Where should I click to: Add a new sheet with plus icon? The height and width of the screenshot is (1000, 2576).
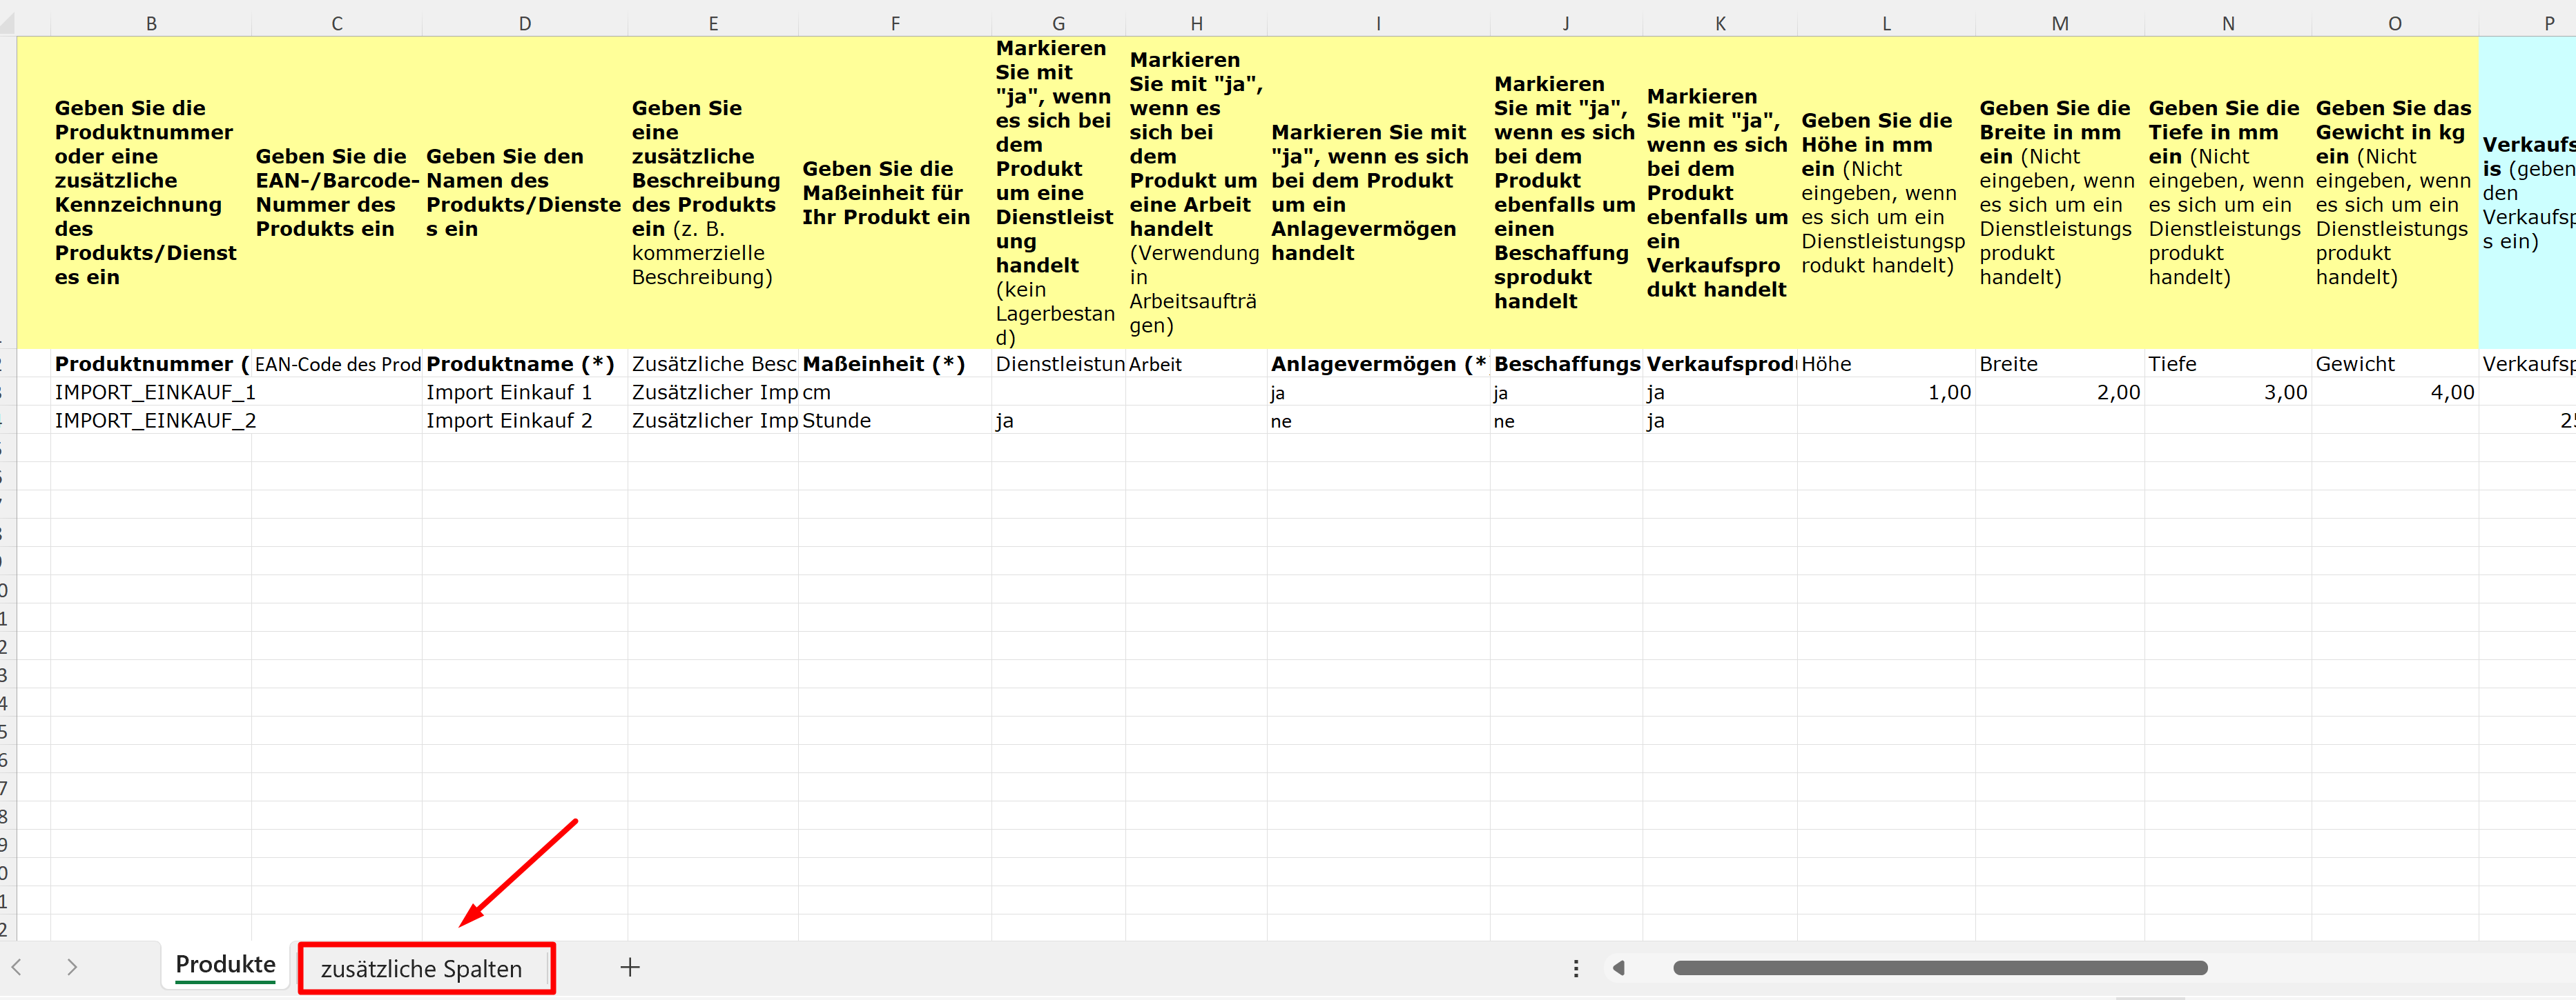pyautogui.click(x=630, y=967)
